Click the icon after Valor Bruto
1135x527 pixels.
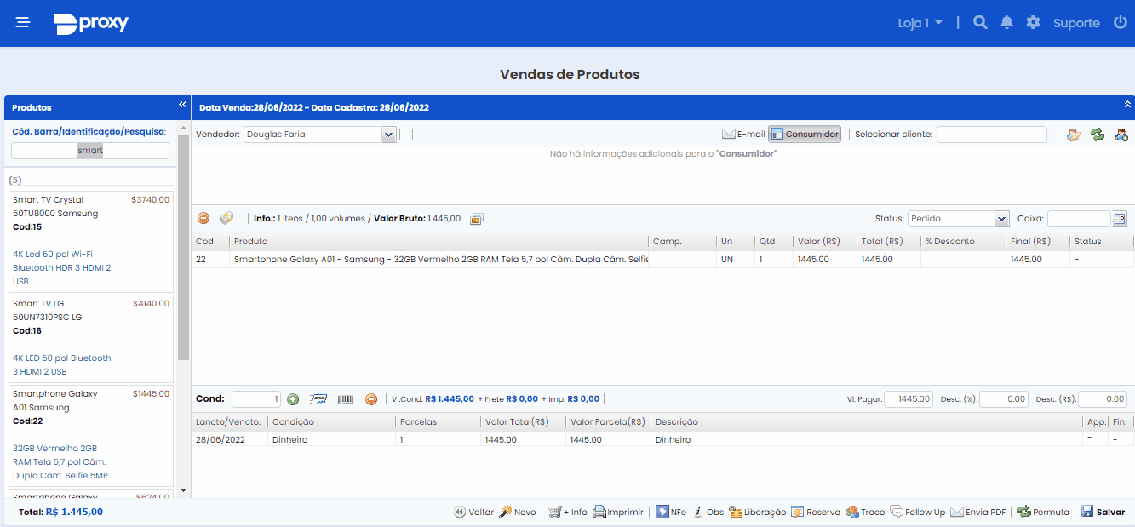(x=477, y=219)
